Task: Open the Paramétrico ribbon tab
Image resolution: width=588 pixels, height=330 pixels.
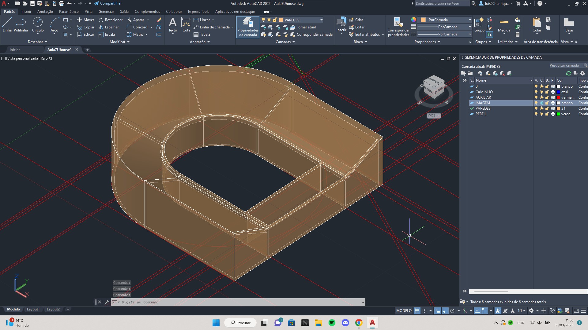Action: pos(69,12)
